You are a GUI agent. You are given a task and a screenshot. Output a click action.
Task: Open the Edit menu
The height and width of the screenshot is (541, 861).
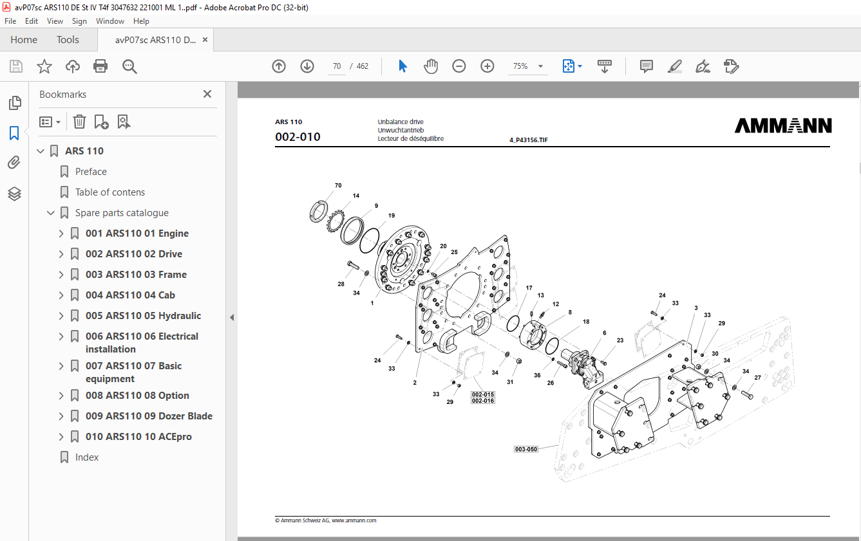tap(32, 21)
